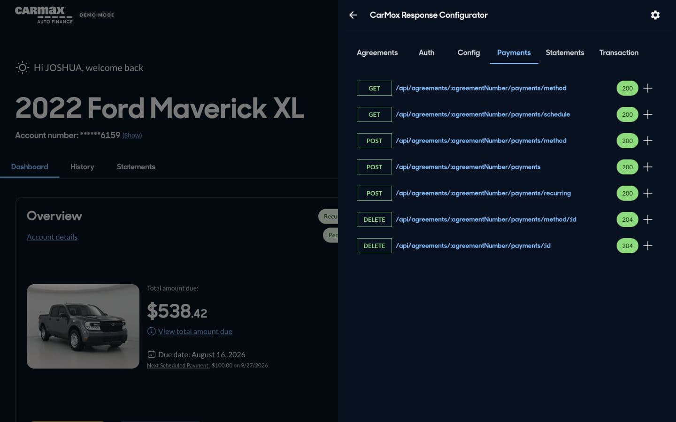
Task: Switch to the Agreements tab
Action: click(x=377, y=53)
